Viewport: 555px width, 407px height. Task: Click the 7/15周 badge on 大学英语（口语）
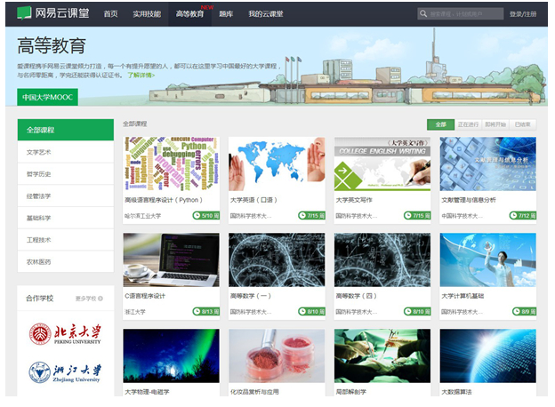click(311, 215)
